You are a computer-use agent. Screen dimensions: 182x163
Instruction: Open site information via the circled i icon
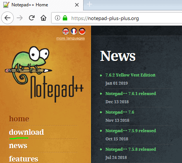pyautogui.click(x=58, y=18)
